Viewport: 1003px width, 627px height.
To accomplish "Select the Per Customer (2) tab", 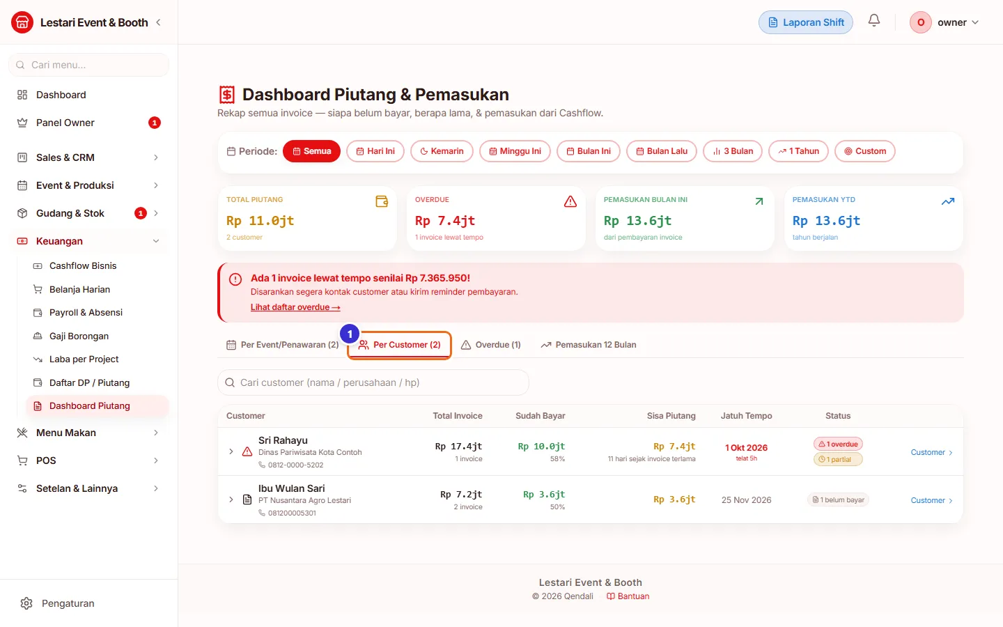I will 400,345.
